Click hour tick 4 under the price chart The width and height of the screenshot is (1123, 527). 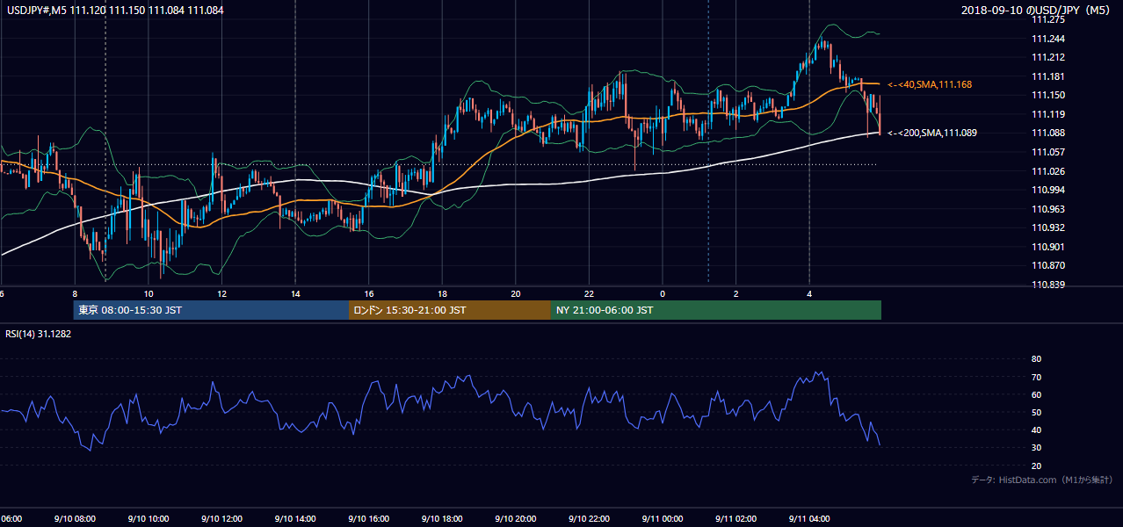(809, 294)
